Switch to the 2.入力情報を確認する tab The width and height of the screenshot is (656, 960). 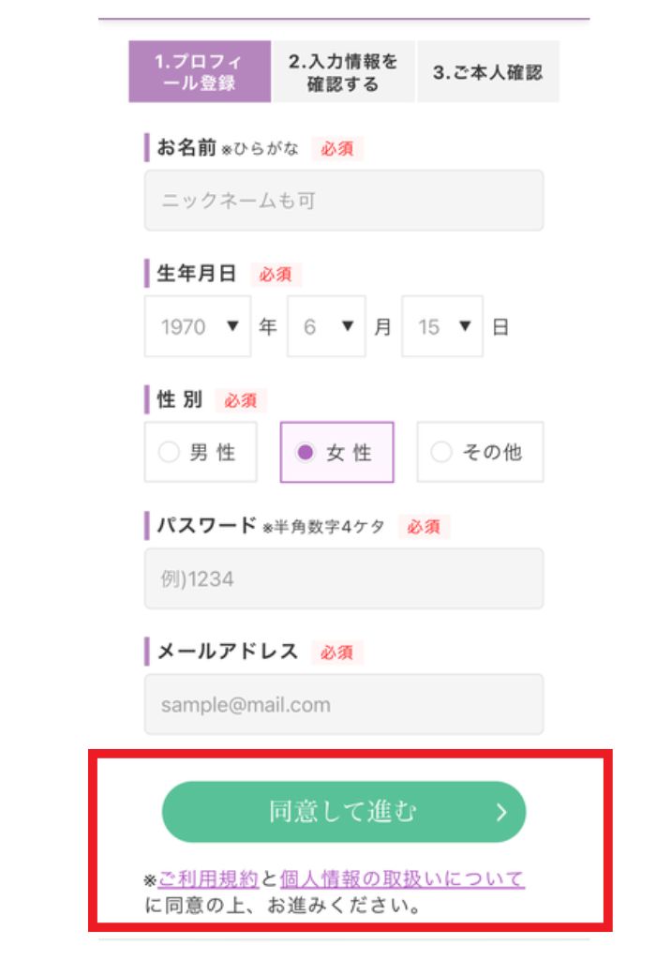click(x=343, y=72)
